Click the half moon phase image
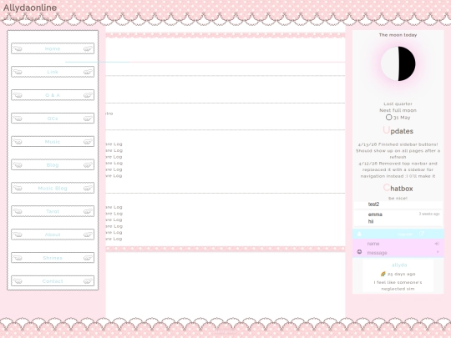The width and height of the screenshot is (451, 338). [x=398, y=63]
